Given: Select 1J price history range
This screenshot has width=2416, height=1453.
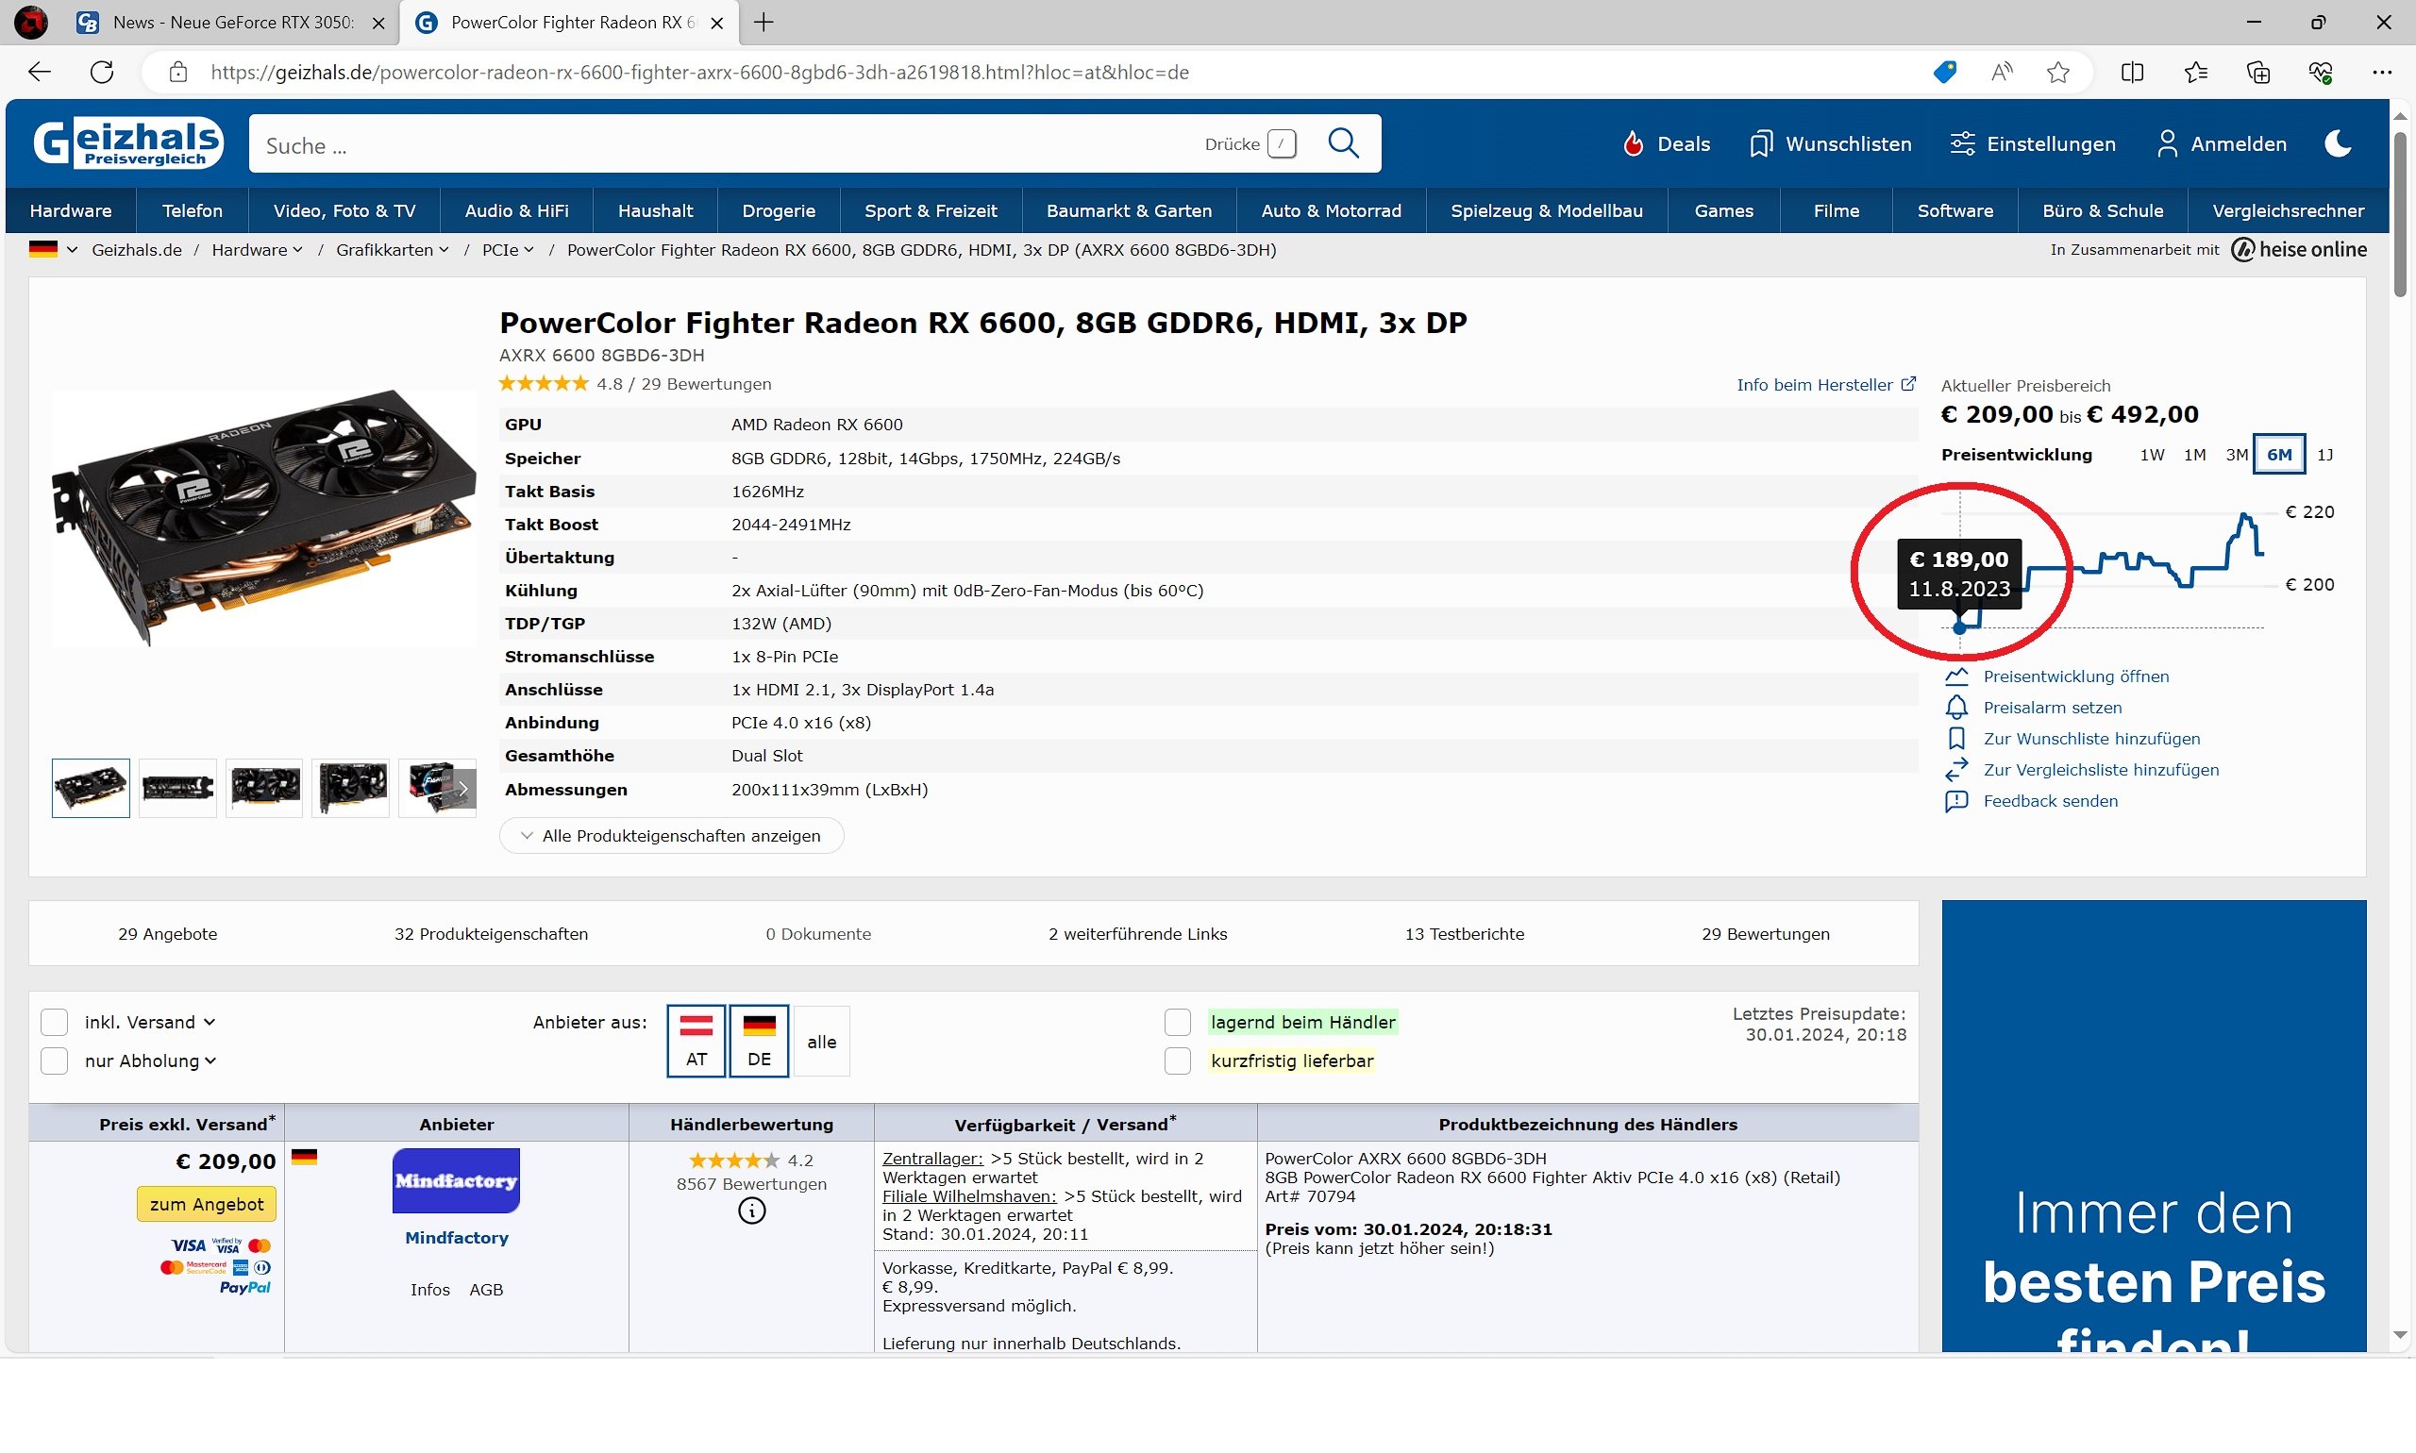Looking at the screenshot, I should [2324, 455].
